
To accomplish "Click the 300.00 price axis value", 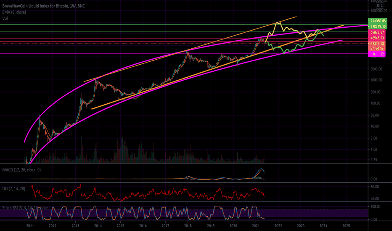I will 375,92.
